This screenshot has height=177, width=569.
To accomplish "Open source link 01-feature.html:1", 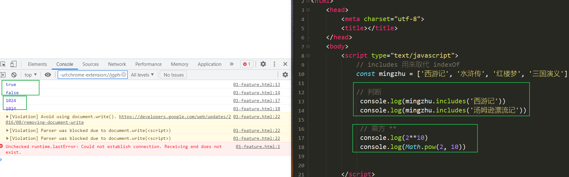I will tap(258, 146).
